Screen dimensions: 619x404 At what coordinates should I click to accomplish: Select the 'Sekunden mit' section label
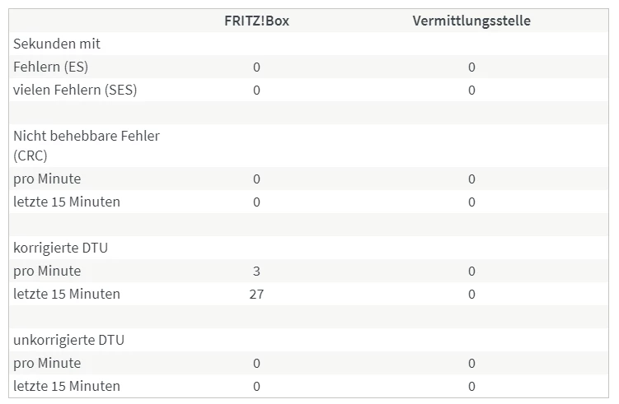[x=57, y=44]
